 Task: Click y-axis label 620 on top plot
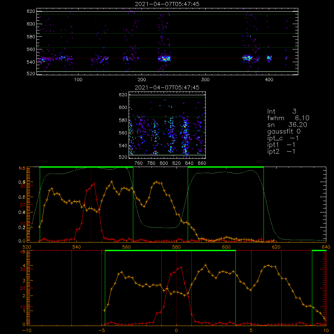click(x=31, y=11)
